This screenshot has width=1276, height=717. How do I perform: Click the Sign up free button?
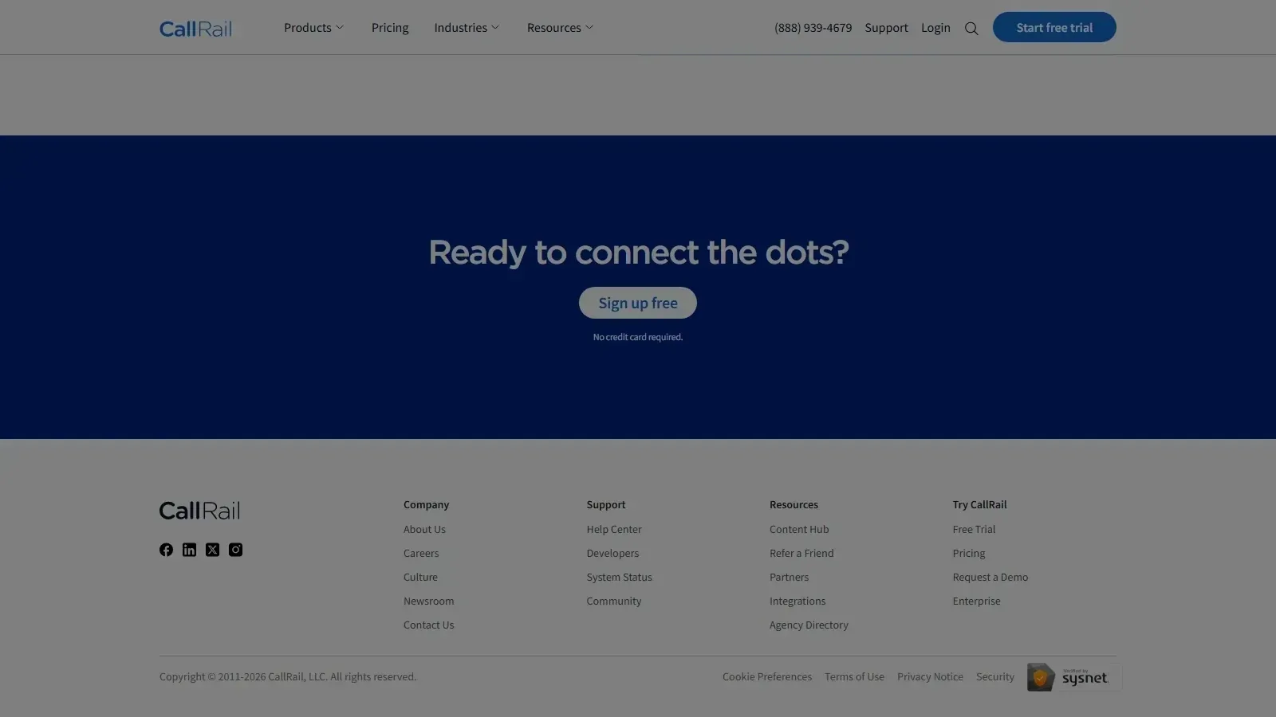tap(638, 303)
